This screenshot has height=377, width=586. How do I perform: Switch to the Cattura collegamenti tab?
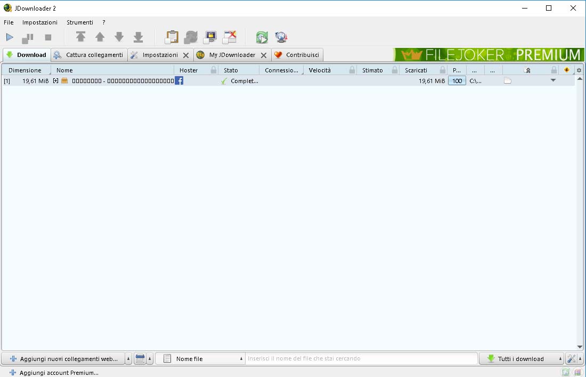tap(89, 55)
